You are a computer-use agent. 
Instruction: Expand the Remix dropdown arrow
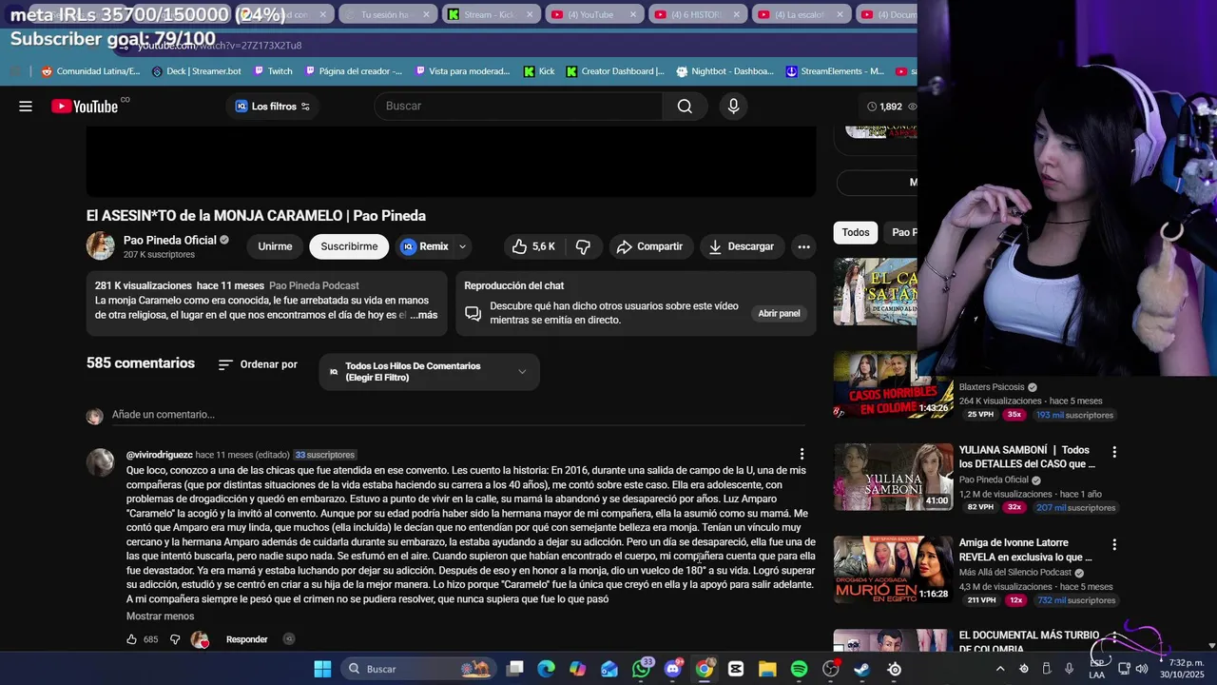(x=463, y=246)
